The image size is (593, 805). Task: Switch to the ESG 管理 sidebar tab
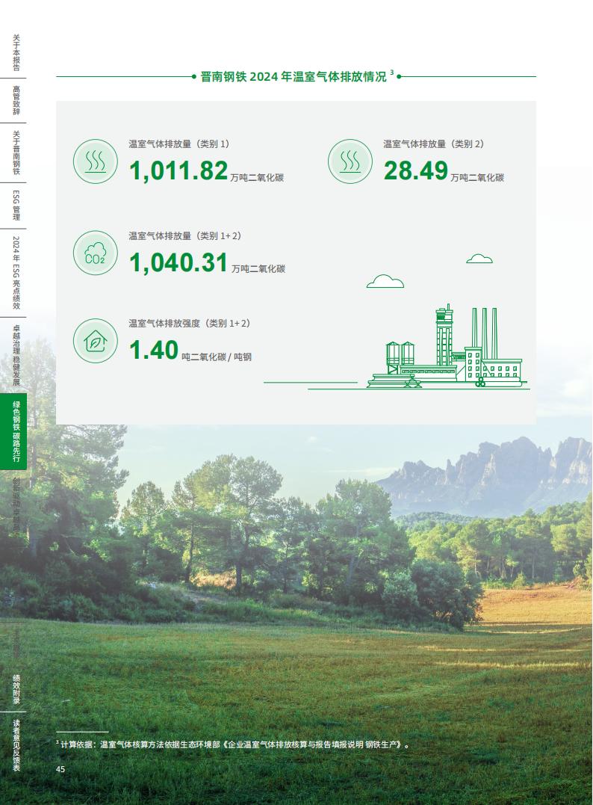[16, 206]
